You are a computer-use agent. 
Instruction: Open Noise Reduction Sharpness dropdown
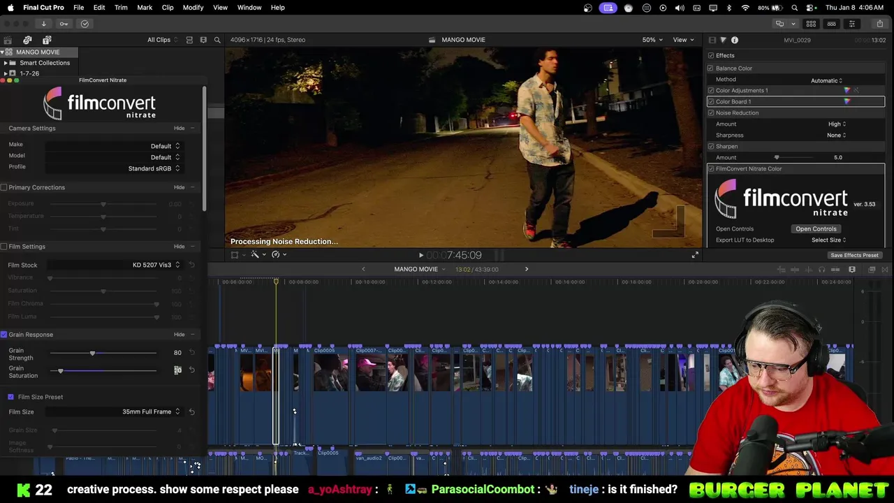(836, 135)
